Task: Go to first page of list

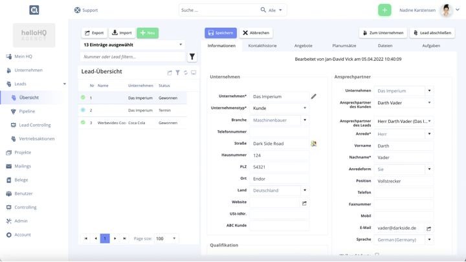Action: tap(86, 239)
